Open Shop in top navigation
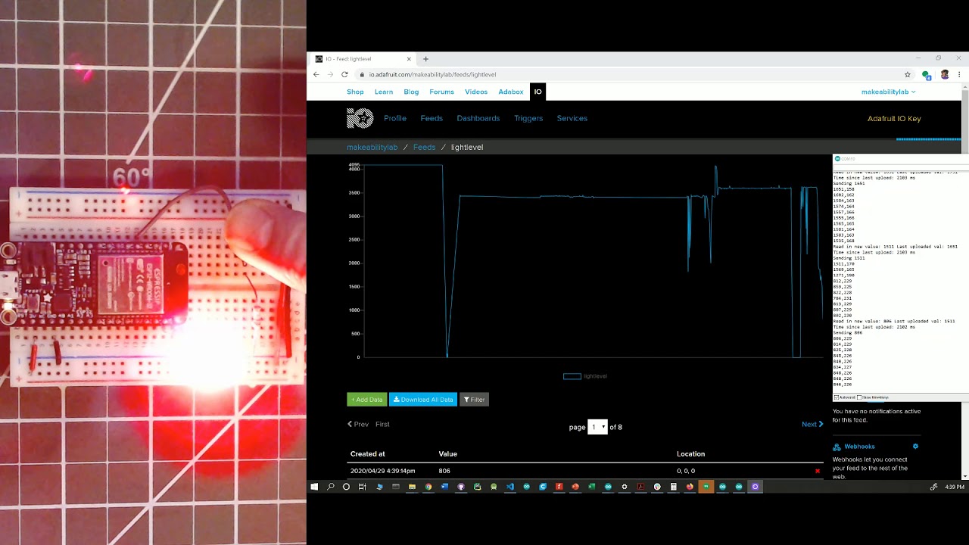The image size is (969, 545). click(355, 92)
